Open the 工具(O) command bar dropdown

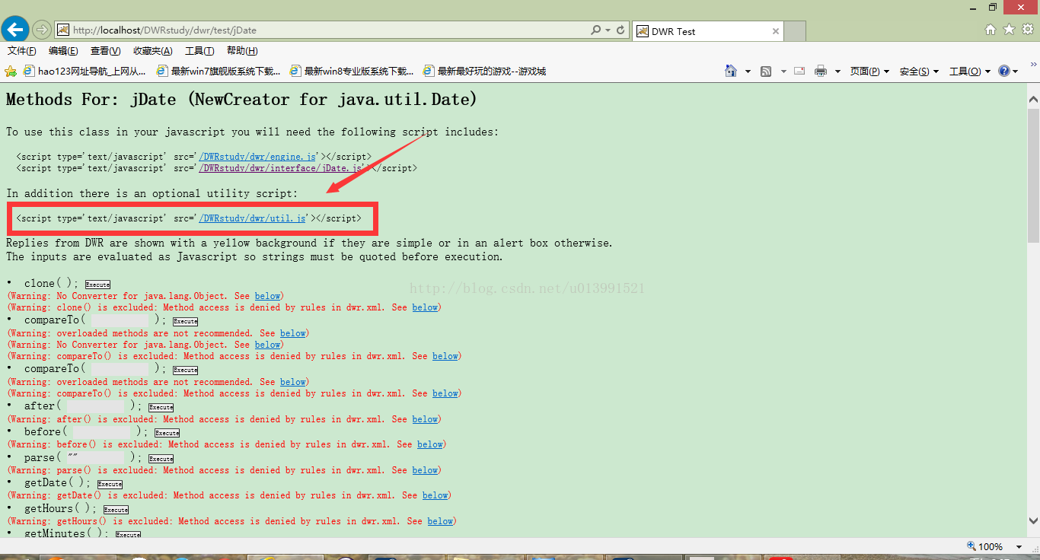pyautogui.click(x=969, y=71)
